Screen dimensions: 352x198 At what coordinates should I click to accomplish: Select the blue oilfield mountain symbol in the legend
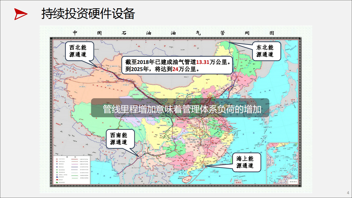57,177
